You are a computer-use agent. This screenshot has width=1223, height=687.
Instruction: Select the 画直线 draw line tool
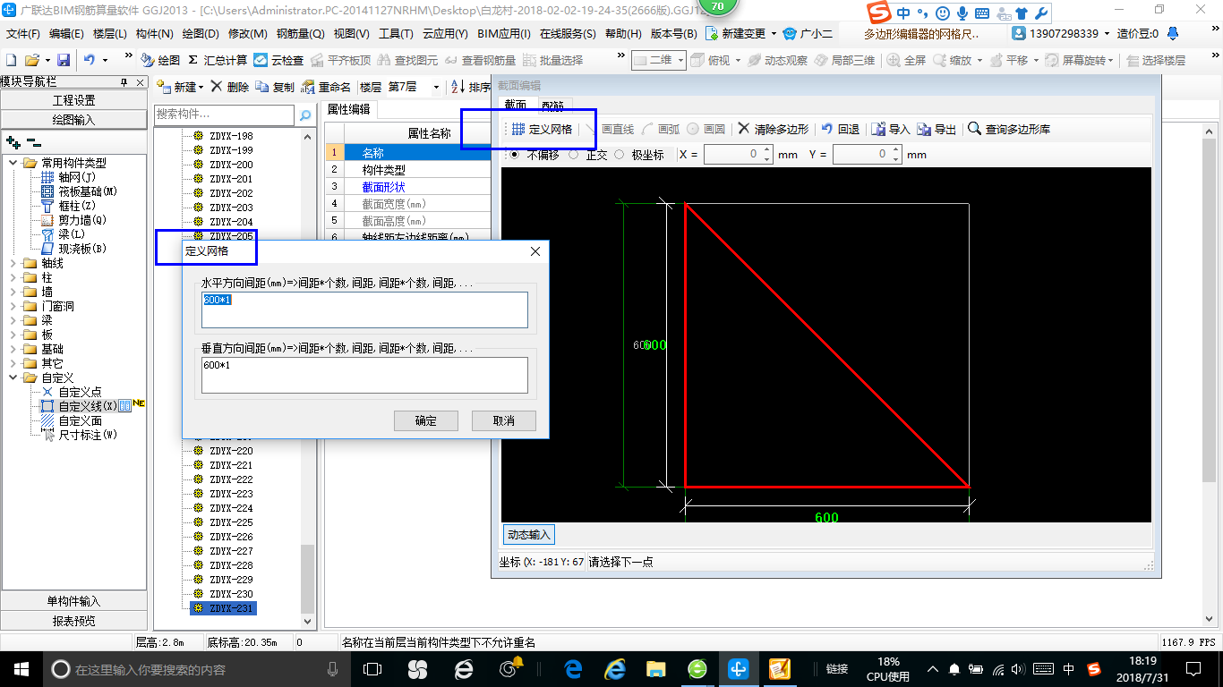coord(610,129)
